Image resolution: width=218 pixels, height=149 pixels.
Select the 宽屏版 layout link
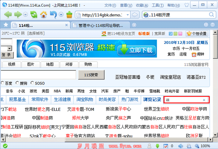click(x=160, y=34)
